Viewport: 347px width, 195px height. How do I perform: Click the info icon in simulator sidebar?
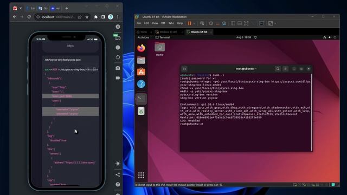(x=118, y=47)
